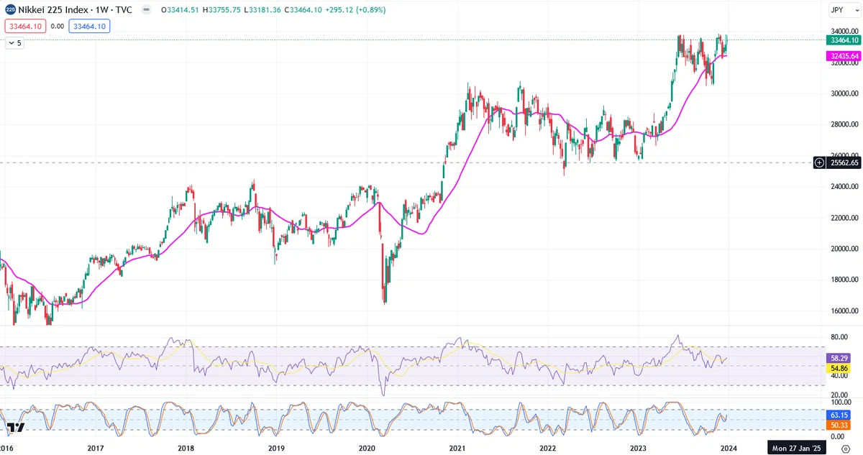Click the orange 50.33 stochastic value label
Viewport: 863px width, 455px height.
click(x=837, y=425)
